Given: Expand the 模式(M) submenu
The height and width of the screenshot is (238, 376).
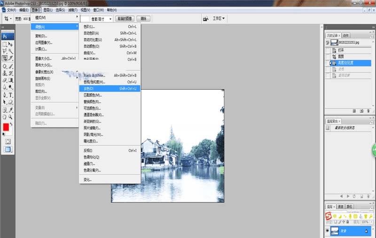Looking at the screenshot, I should click(x=55, y=17).
